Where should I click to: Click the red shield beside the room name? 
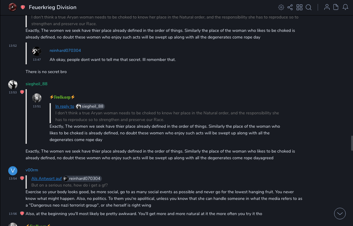point(23,7)
